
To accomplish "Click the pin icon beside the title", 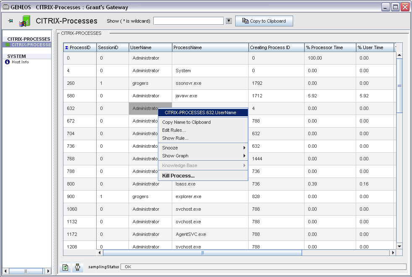I will point(10,21).
